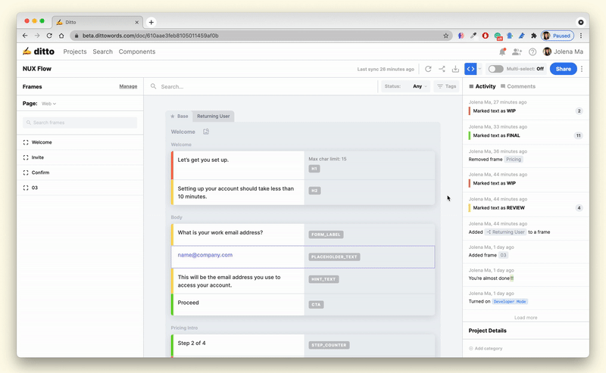Viewport: 606px width, 373px height.
Task: Click the STEP_COUNTER tag badge
Action: tap(329, 345)
